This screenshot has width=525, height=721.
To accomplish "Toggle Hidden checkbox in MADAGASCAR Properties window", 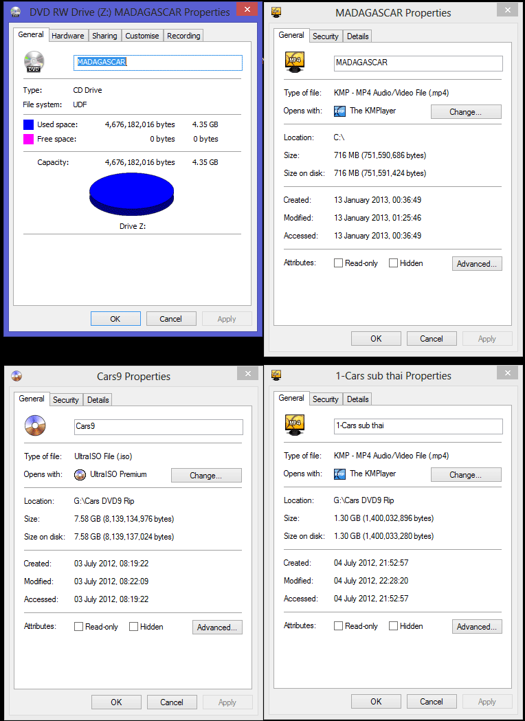I will [x=393, y=263].
